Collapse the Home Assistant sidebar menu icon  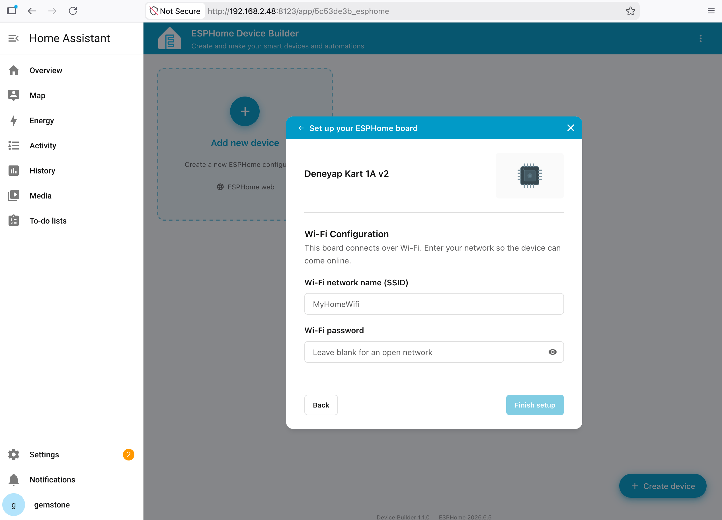(13, 38)
